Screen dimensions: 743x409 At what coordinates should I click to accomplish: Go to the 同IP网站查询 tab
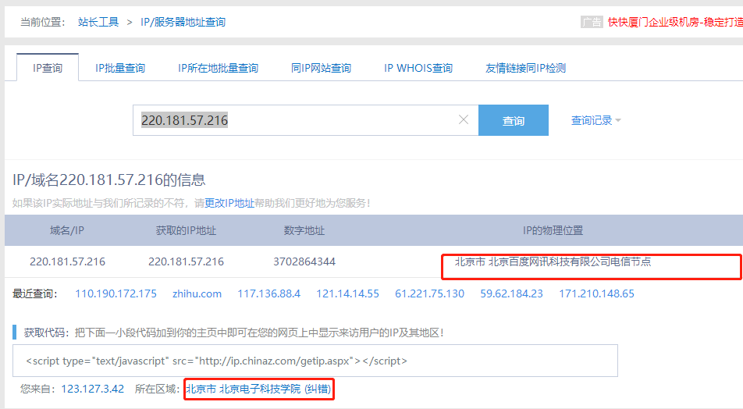tap(321, 68)
